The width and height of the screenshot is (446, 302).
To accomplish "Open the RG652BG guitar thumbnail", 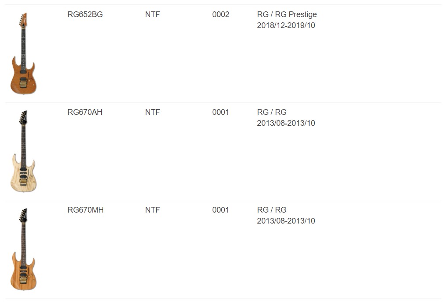I will coord(23,54).
